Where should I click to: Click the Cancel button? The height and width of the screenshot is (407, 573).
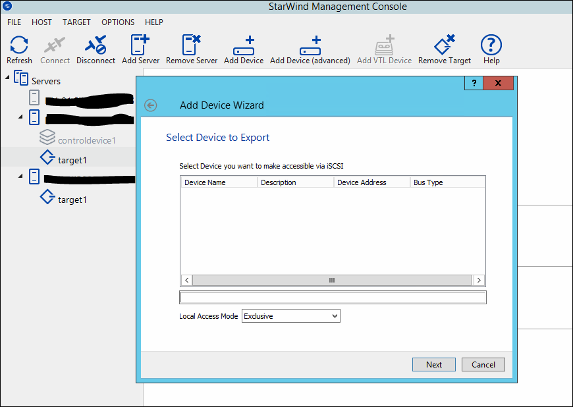tap(483, 365)
